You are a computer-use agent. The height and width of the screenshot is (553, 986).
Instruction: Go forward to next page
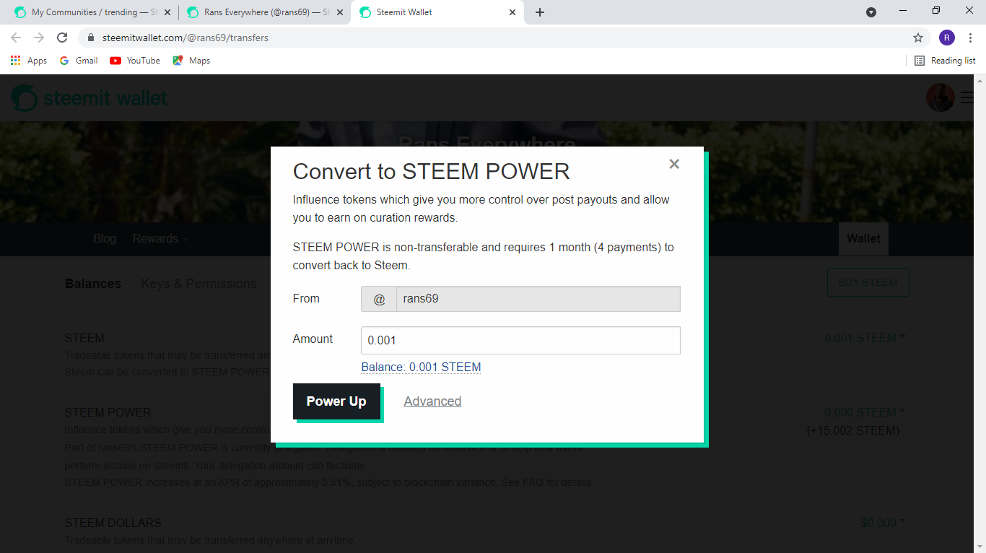39,38
